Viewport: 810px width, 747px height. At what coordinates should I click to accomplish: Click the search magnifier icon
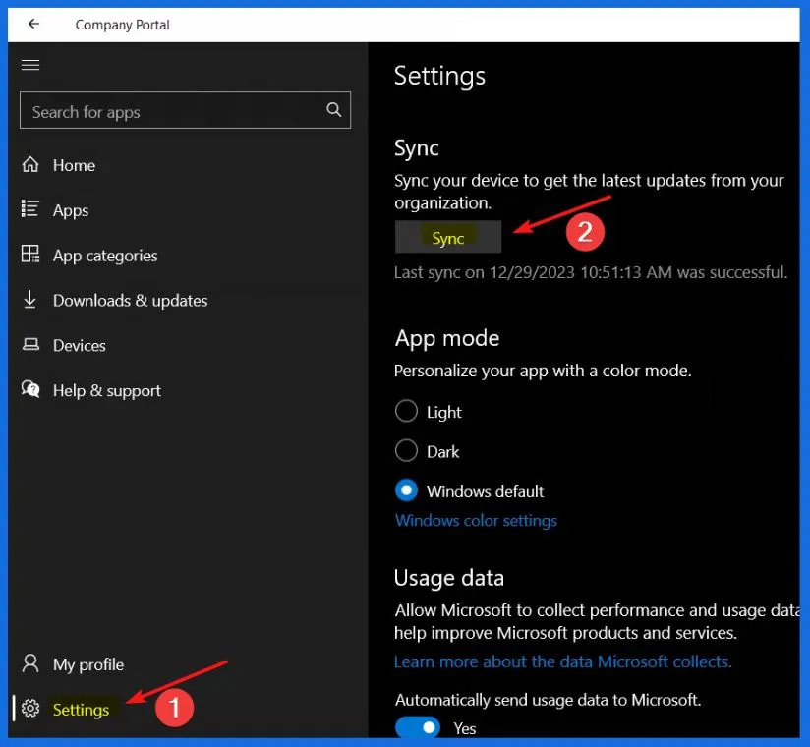pos(333,109)
